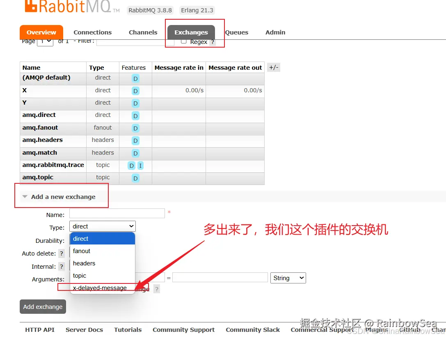Open the Server Docs link
The width and height of the screenshot is (446, 338).
tap(84, 330)
